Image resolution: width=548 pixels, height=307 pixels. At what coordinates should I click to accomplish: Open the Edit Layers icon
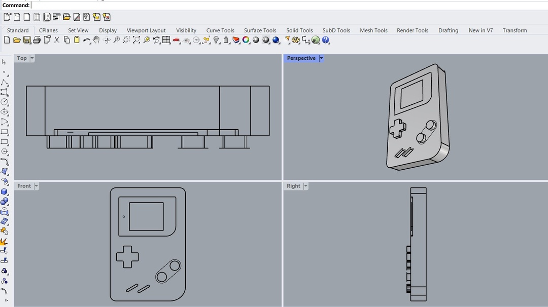(236, 40)
